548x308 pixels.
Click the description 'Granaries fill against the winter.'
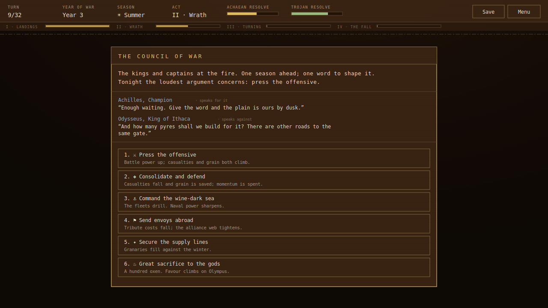coord(168,250)
